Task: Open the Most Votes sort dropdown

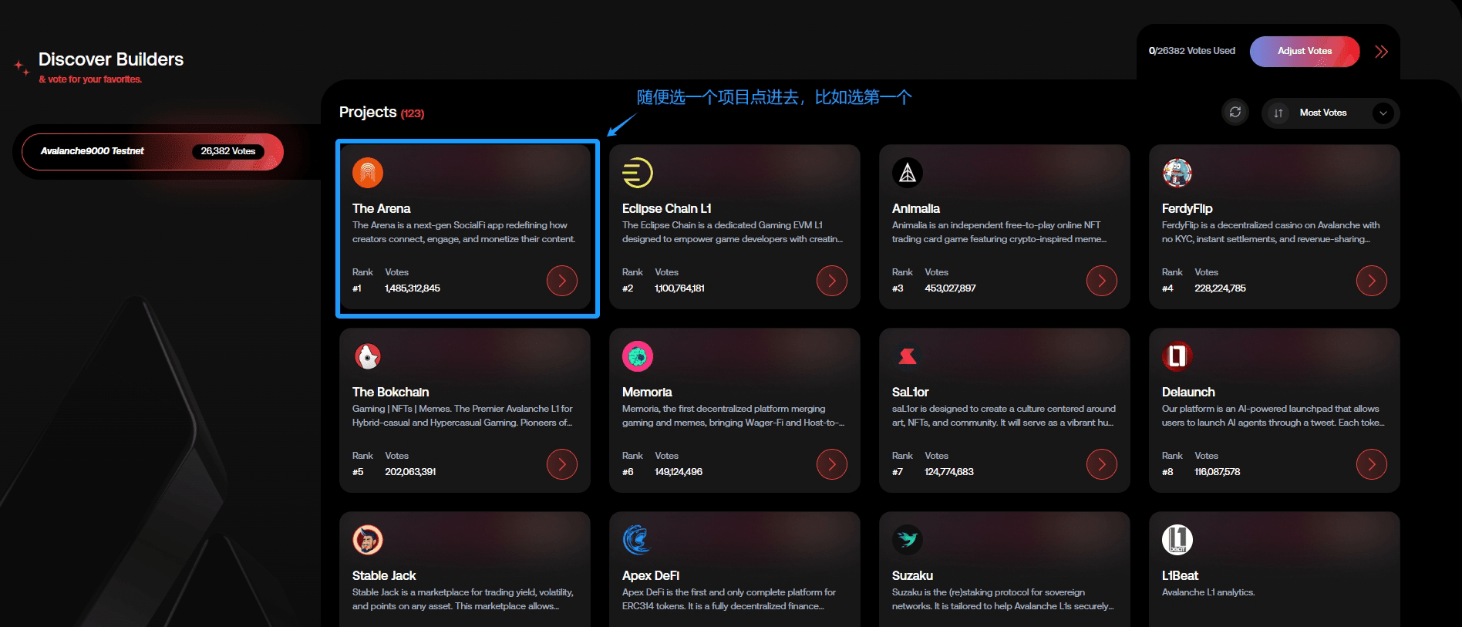Action: point(1331,113)
